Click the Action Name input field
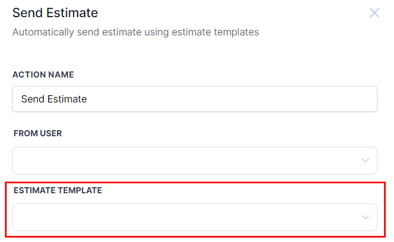This screenshot has height=242, width=394. pyautogui.click(x=194, y=99)
